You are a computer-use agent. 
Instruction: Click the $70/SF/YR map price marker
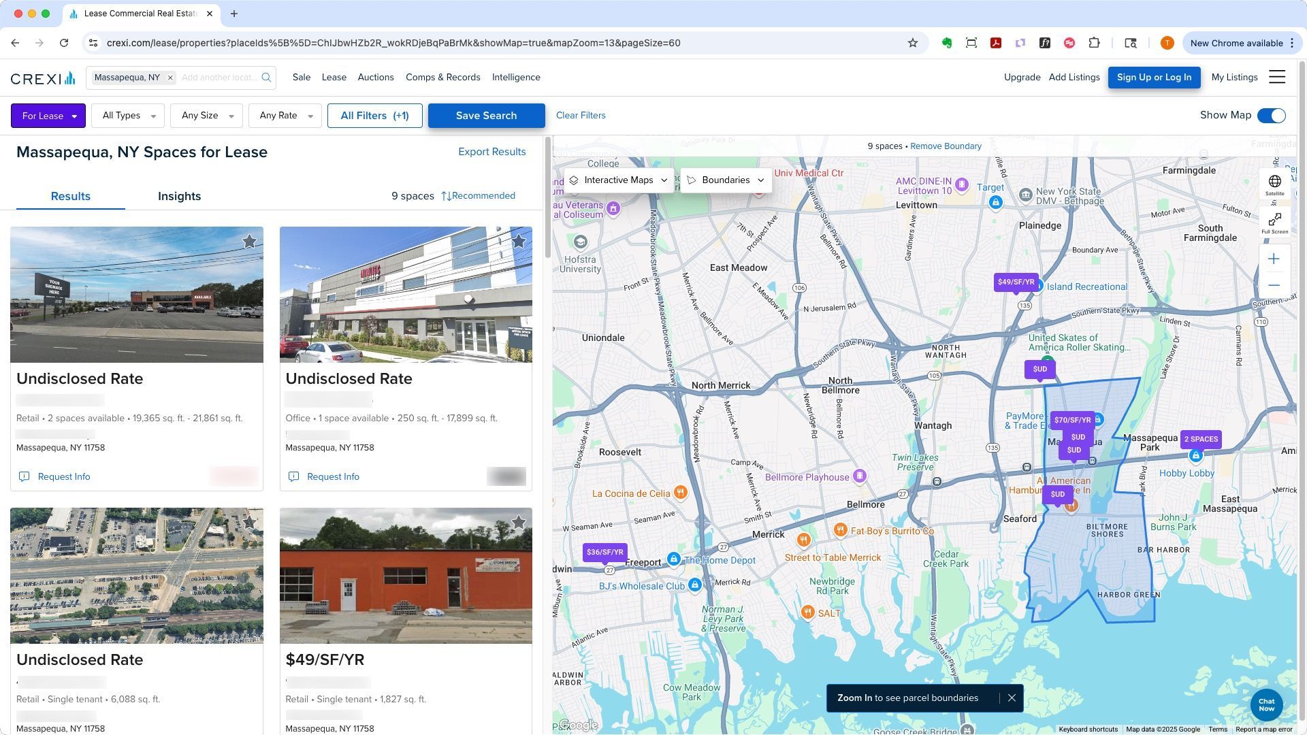tap(1071, 420)
